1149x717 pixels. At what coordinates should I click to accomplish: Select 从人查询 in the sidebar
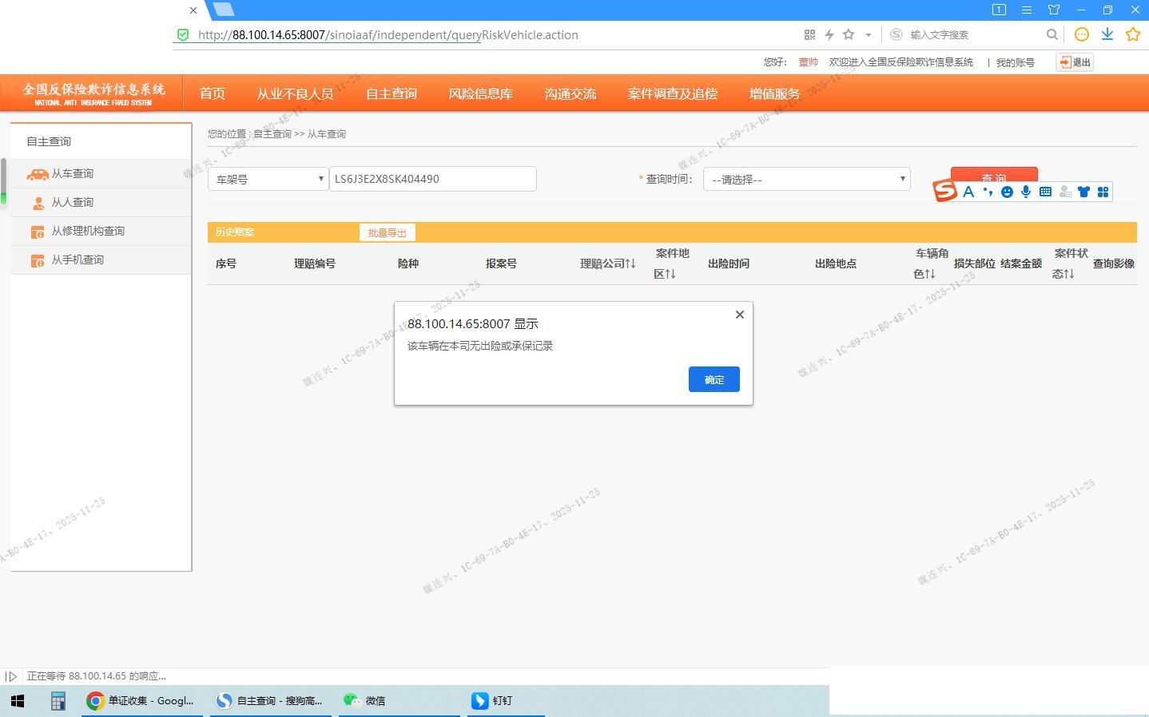pyautogui.click(x=72, y=203)
